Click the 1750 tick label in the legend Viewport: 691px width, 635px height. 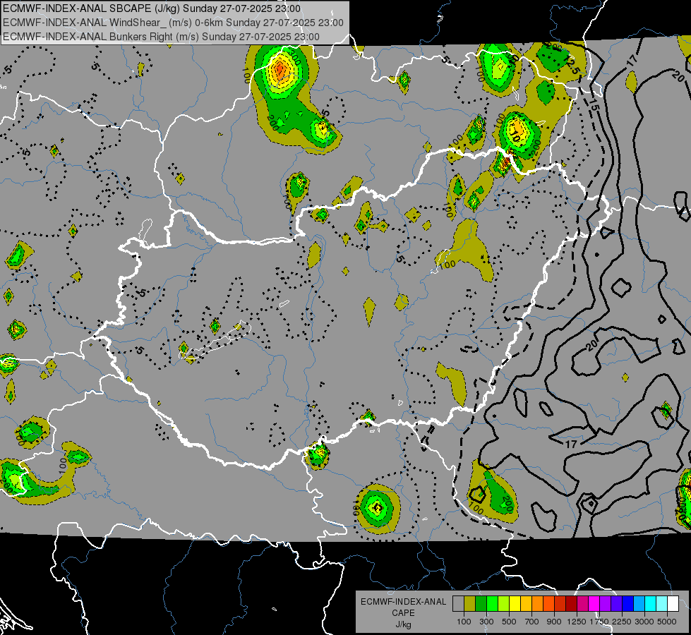[599, 622]
